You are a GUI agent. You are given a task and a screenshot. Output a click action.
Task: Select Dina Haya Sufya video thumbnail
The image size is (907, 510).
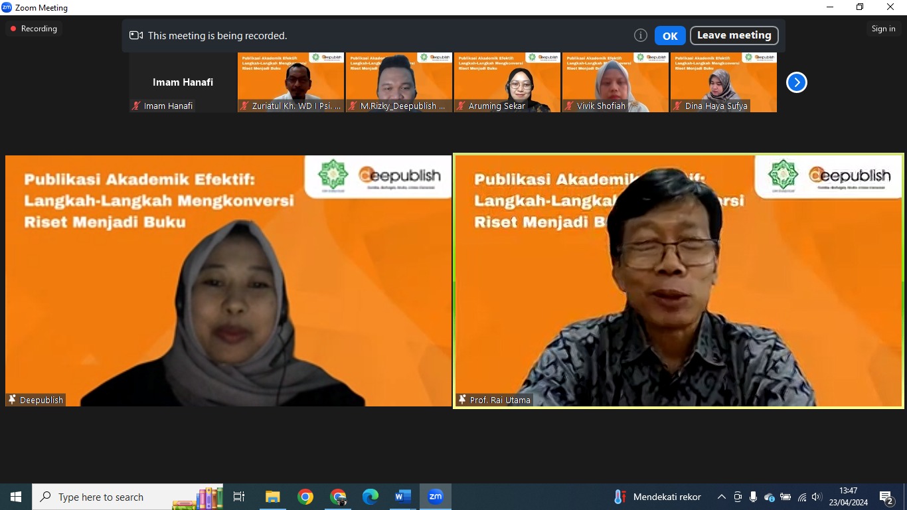(x=724, y=82)
